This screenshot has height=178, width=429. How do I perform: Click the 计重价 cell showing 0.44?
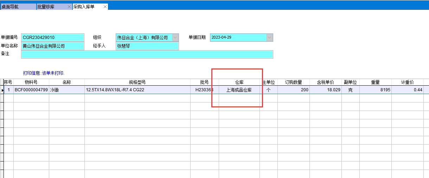tap(408, 90)
